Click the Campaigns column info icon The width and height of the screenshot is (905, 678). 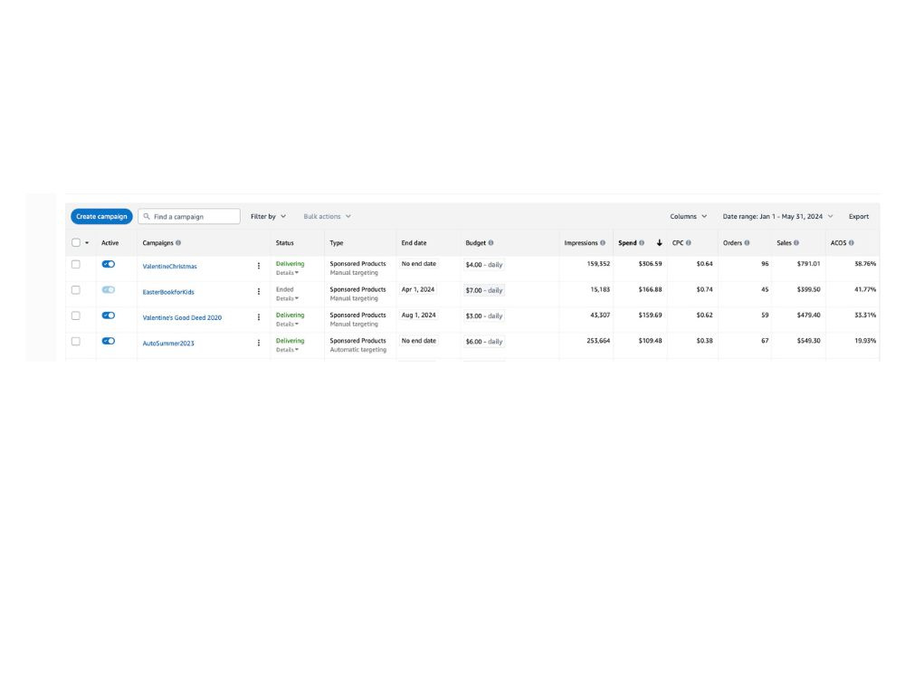click(x=178, y=242)
